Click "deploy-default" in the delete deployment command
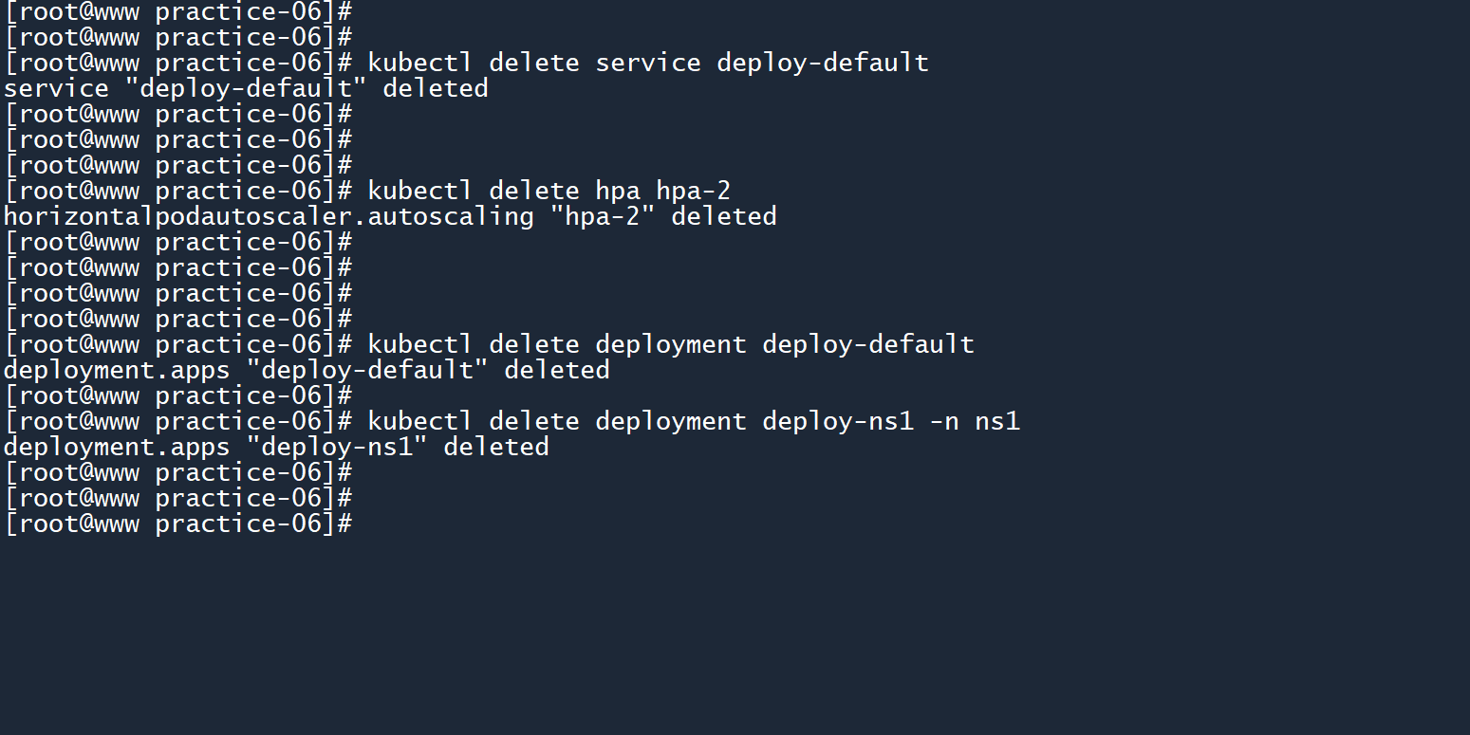1470x735 pixels. point(867,345)
